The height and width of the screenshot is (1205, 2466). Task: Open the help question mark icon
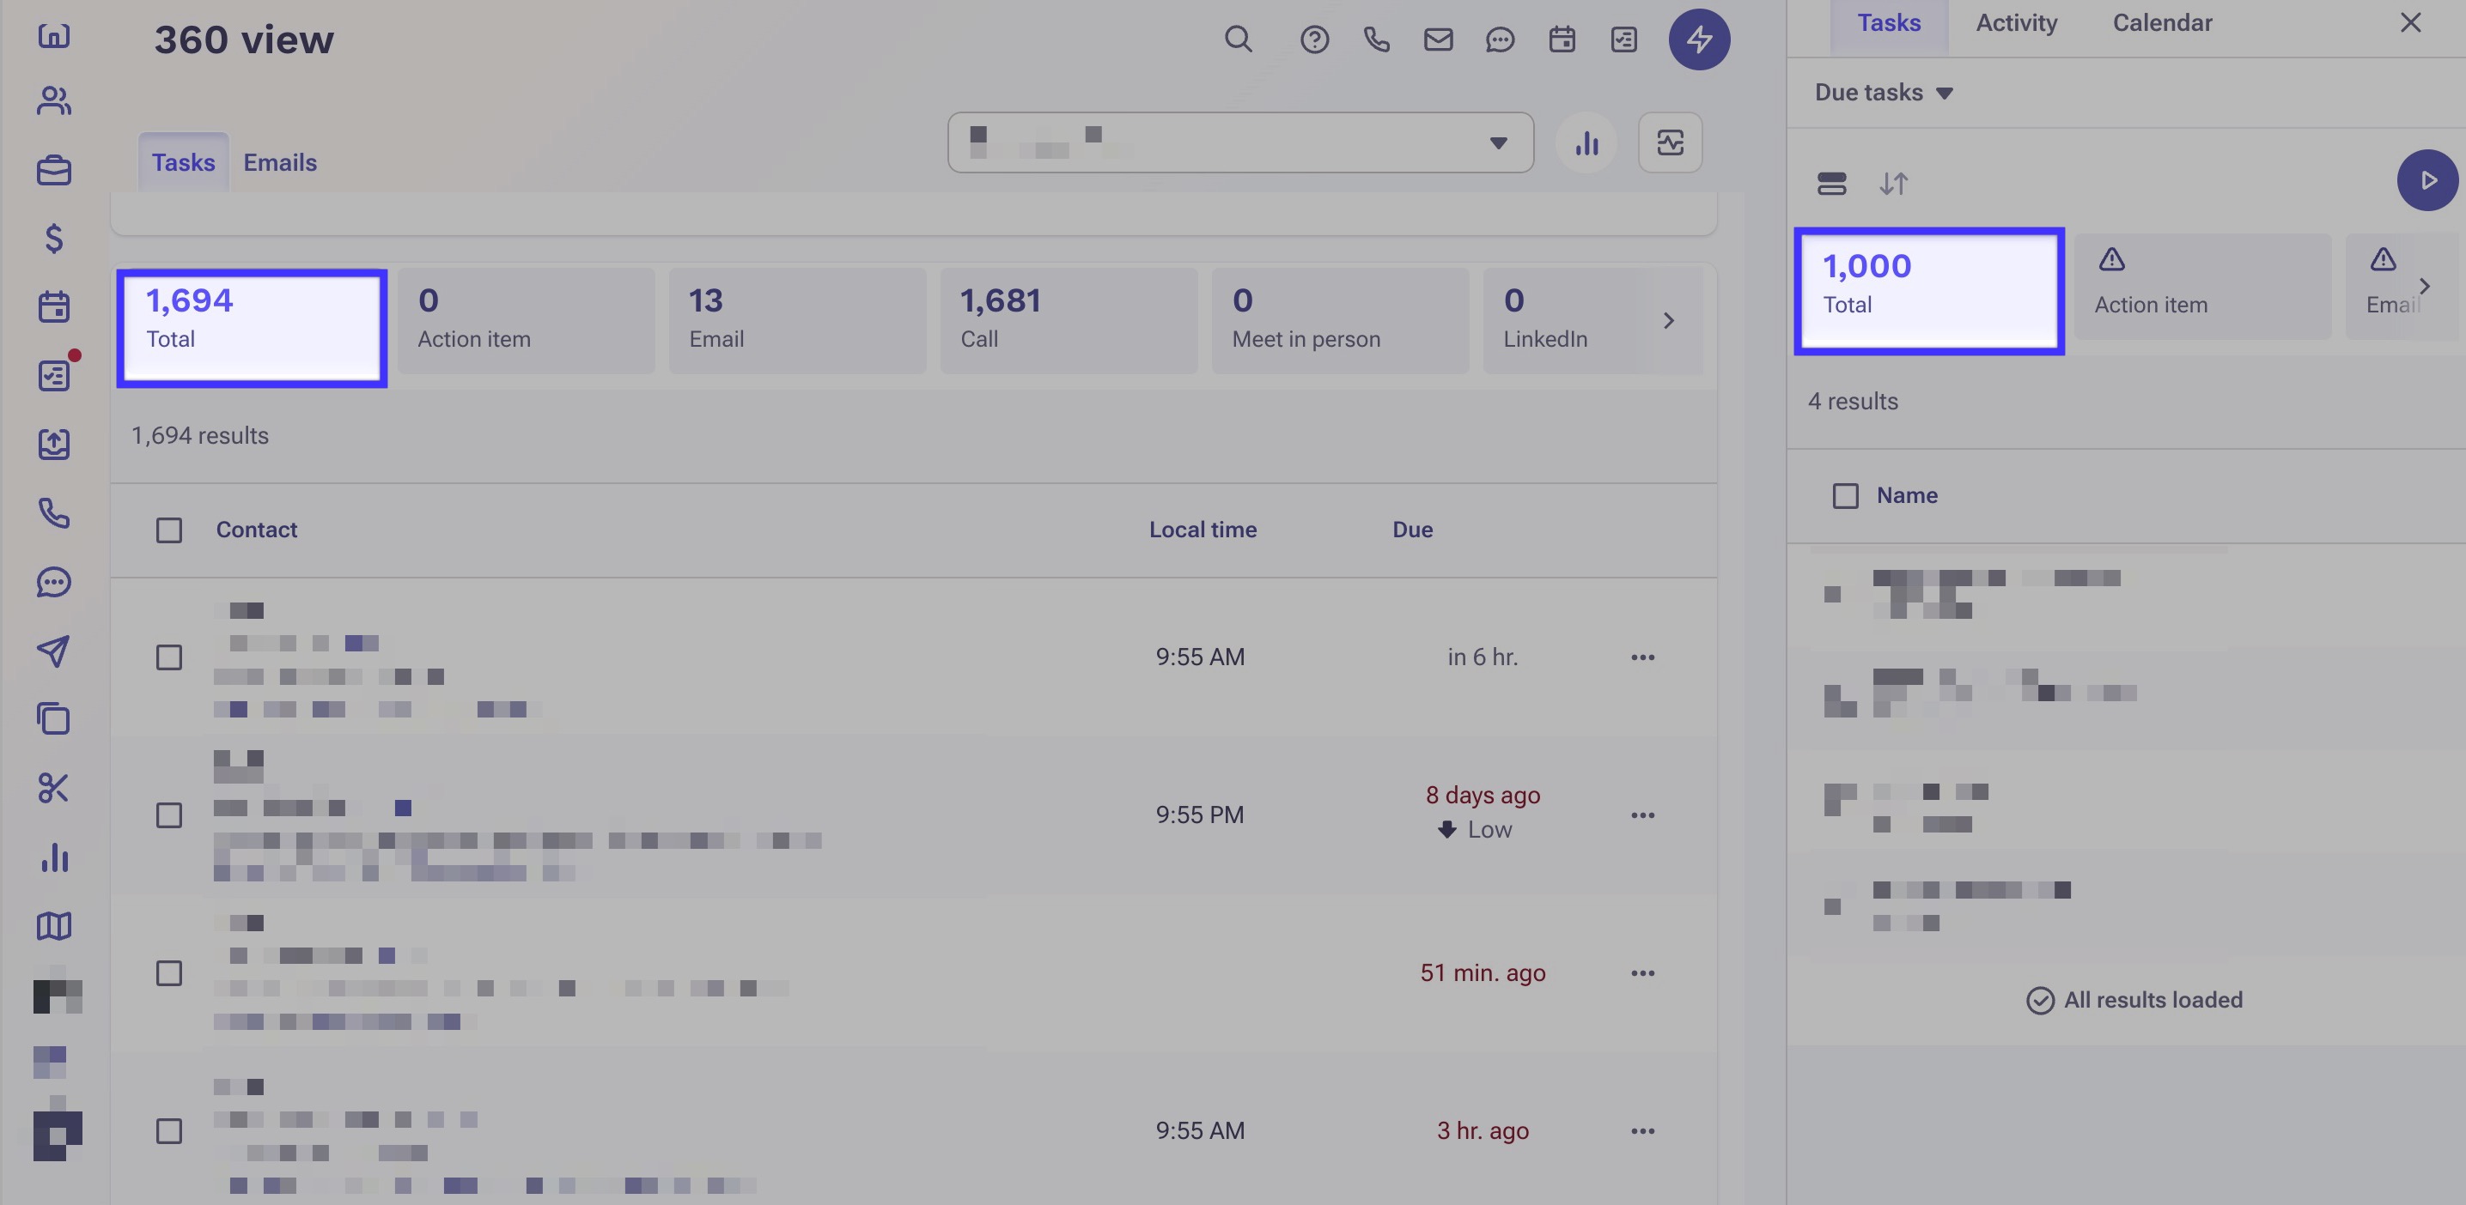tap(1313, 39)
